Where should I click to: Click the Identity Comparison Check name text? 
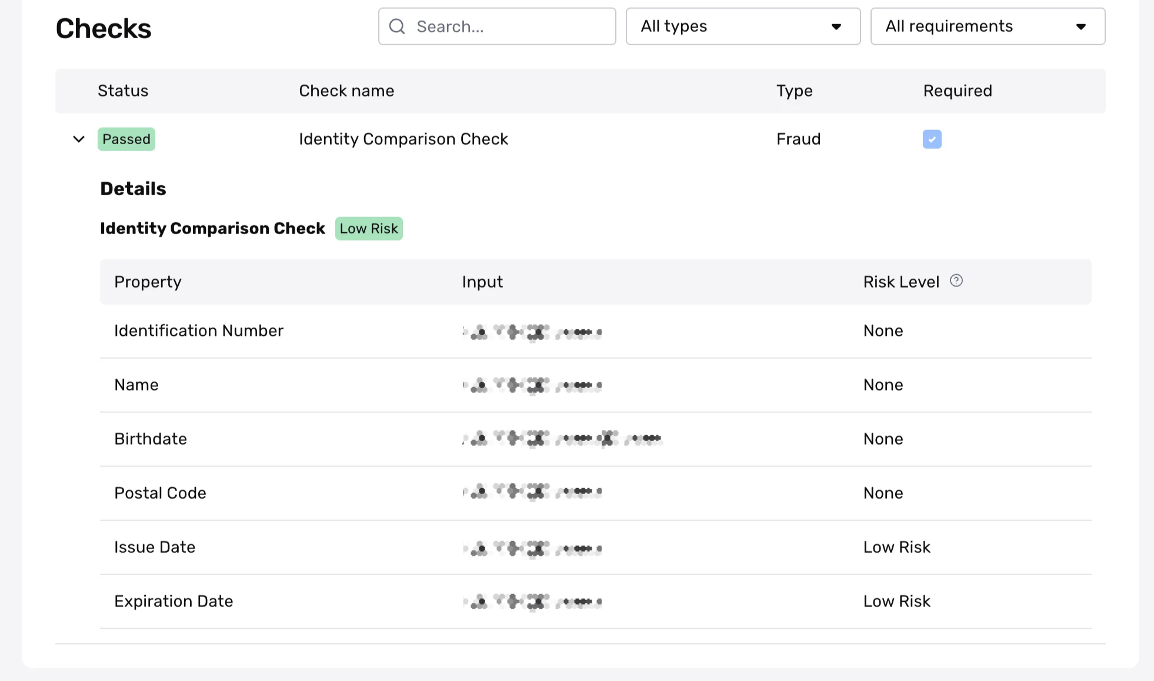coord(403,139)
